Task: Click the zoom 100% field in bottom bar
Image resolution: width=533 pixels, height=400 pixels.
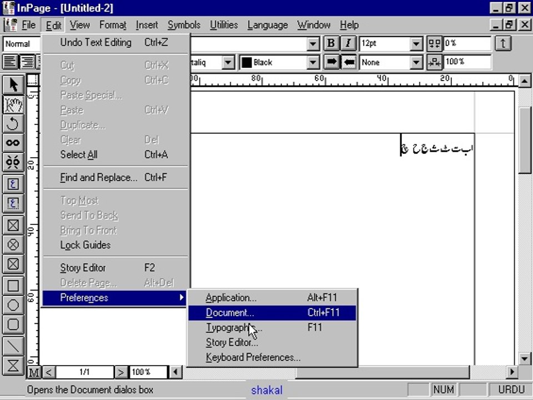Action: click(x=148, y=372)
